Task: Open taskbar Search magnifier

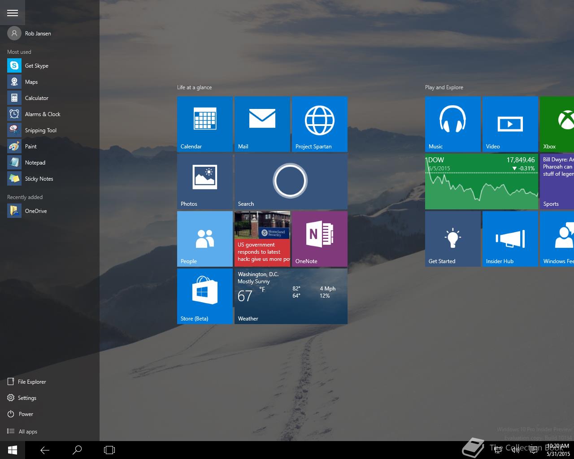Action: pyautogui.click(x=77, y=450)
